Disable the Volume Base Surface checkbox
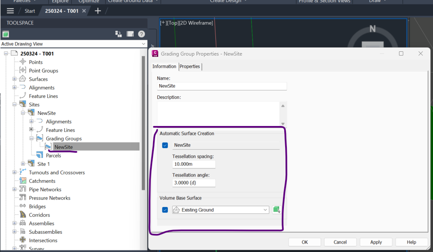This screenshot has width=433, height=252. click(165, 209)
